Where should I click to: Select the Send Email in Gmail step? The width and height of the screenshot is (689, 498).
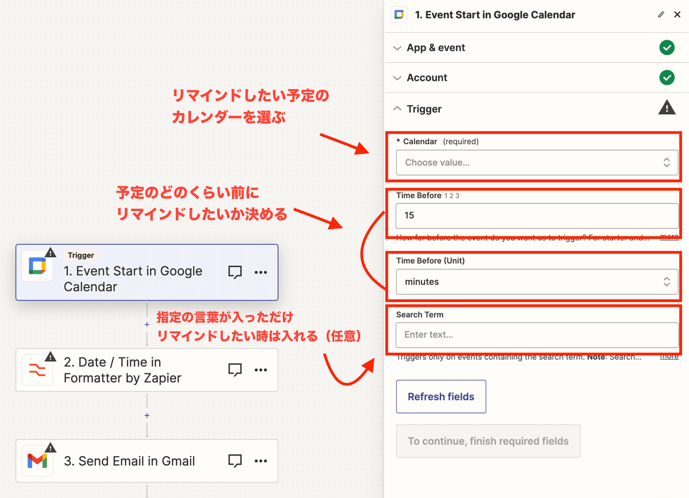[147, 461]
